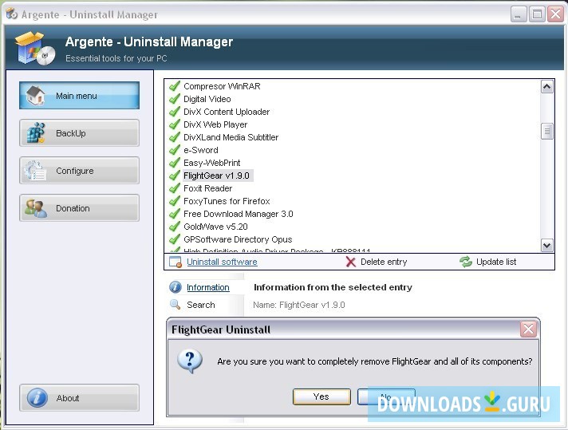This screenshot has width=568, height=430.
Task: Select Easy-WebPrint entry
Action: pyautogui.click(x=211, y=163)
